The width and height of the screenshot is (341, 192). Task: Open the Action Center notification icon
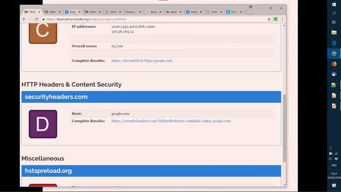click(x=334, y=186)
